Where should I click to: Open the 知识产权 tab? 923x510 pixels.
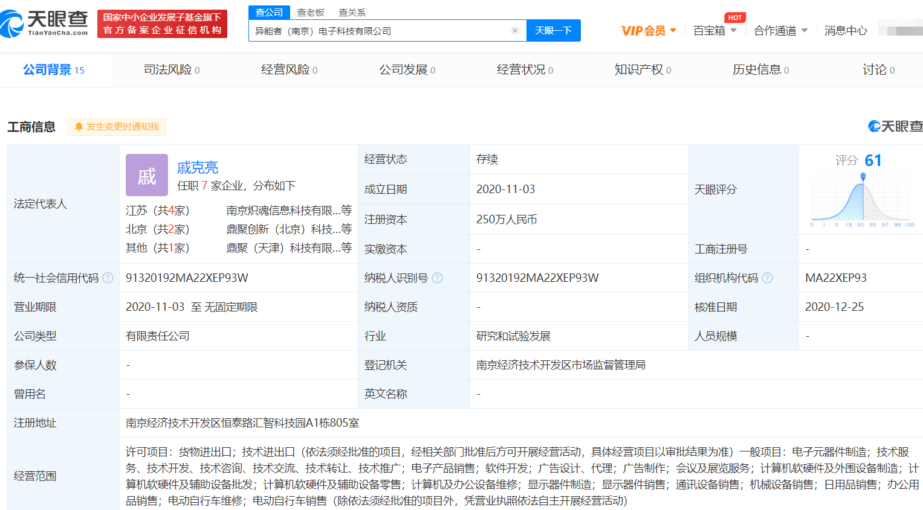(643, 70)
